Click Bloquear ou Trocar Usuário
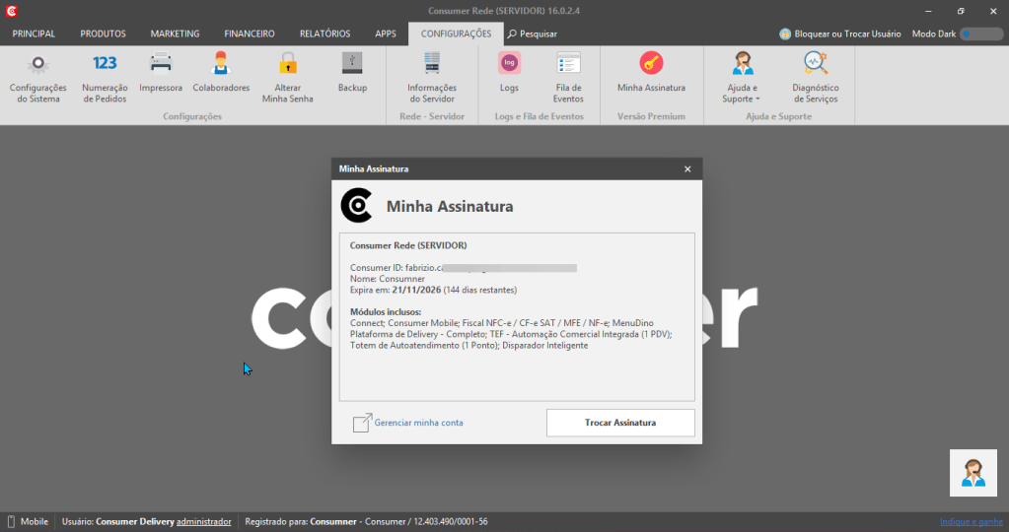This screenshot has width=1009, height=532. 839,34
